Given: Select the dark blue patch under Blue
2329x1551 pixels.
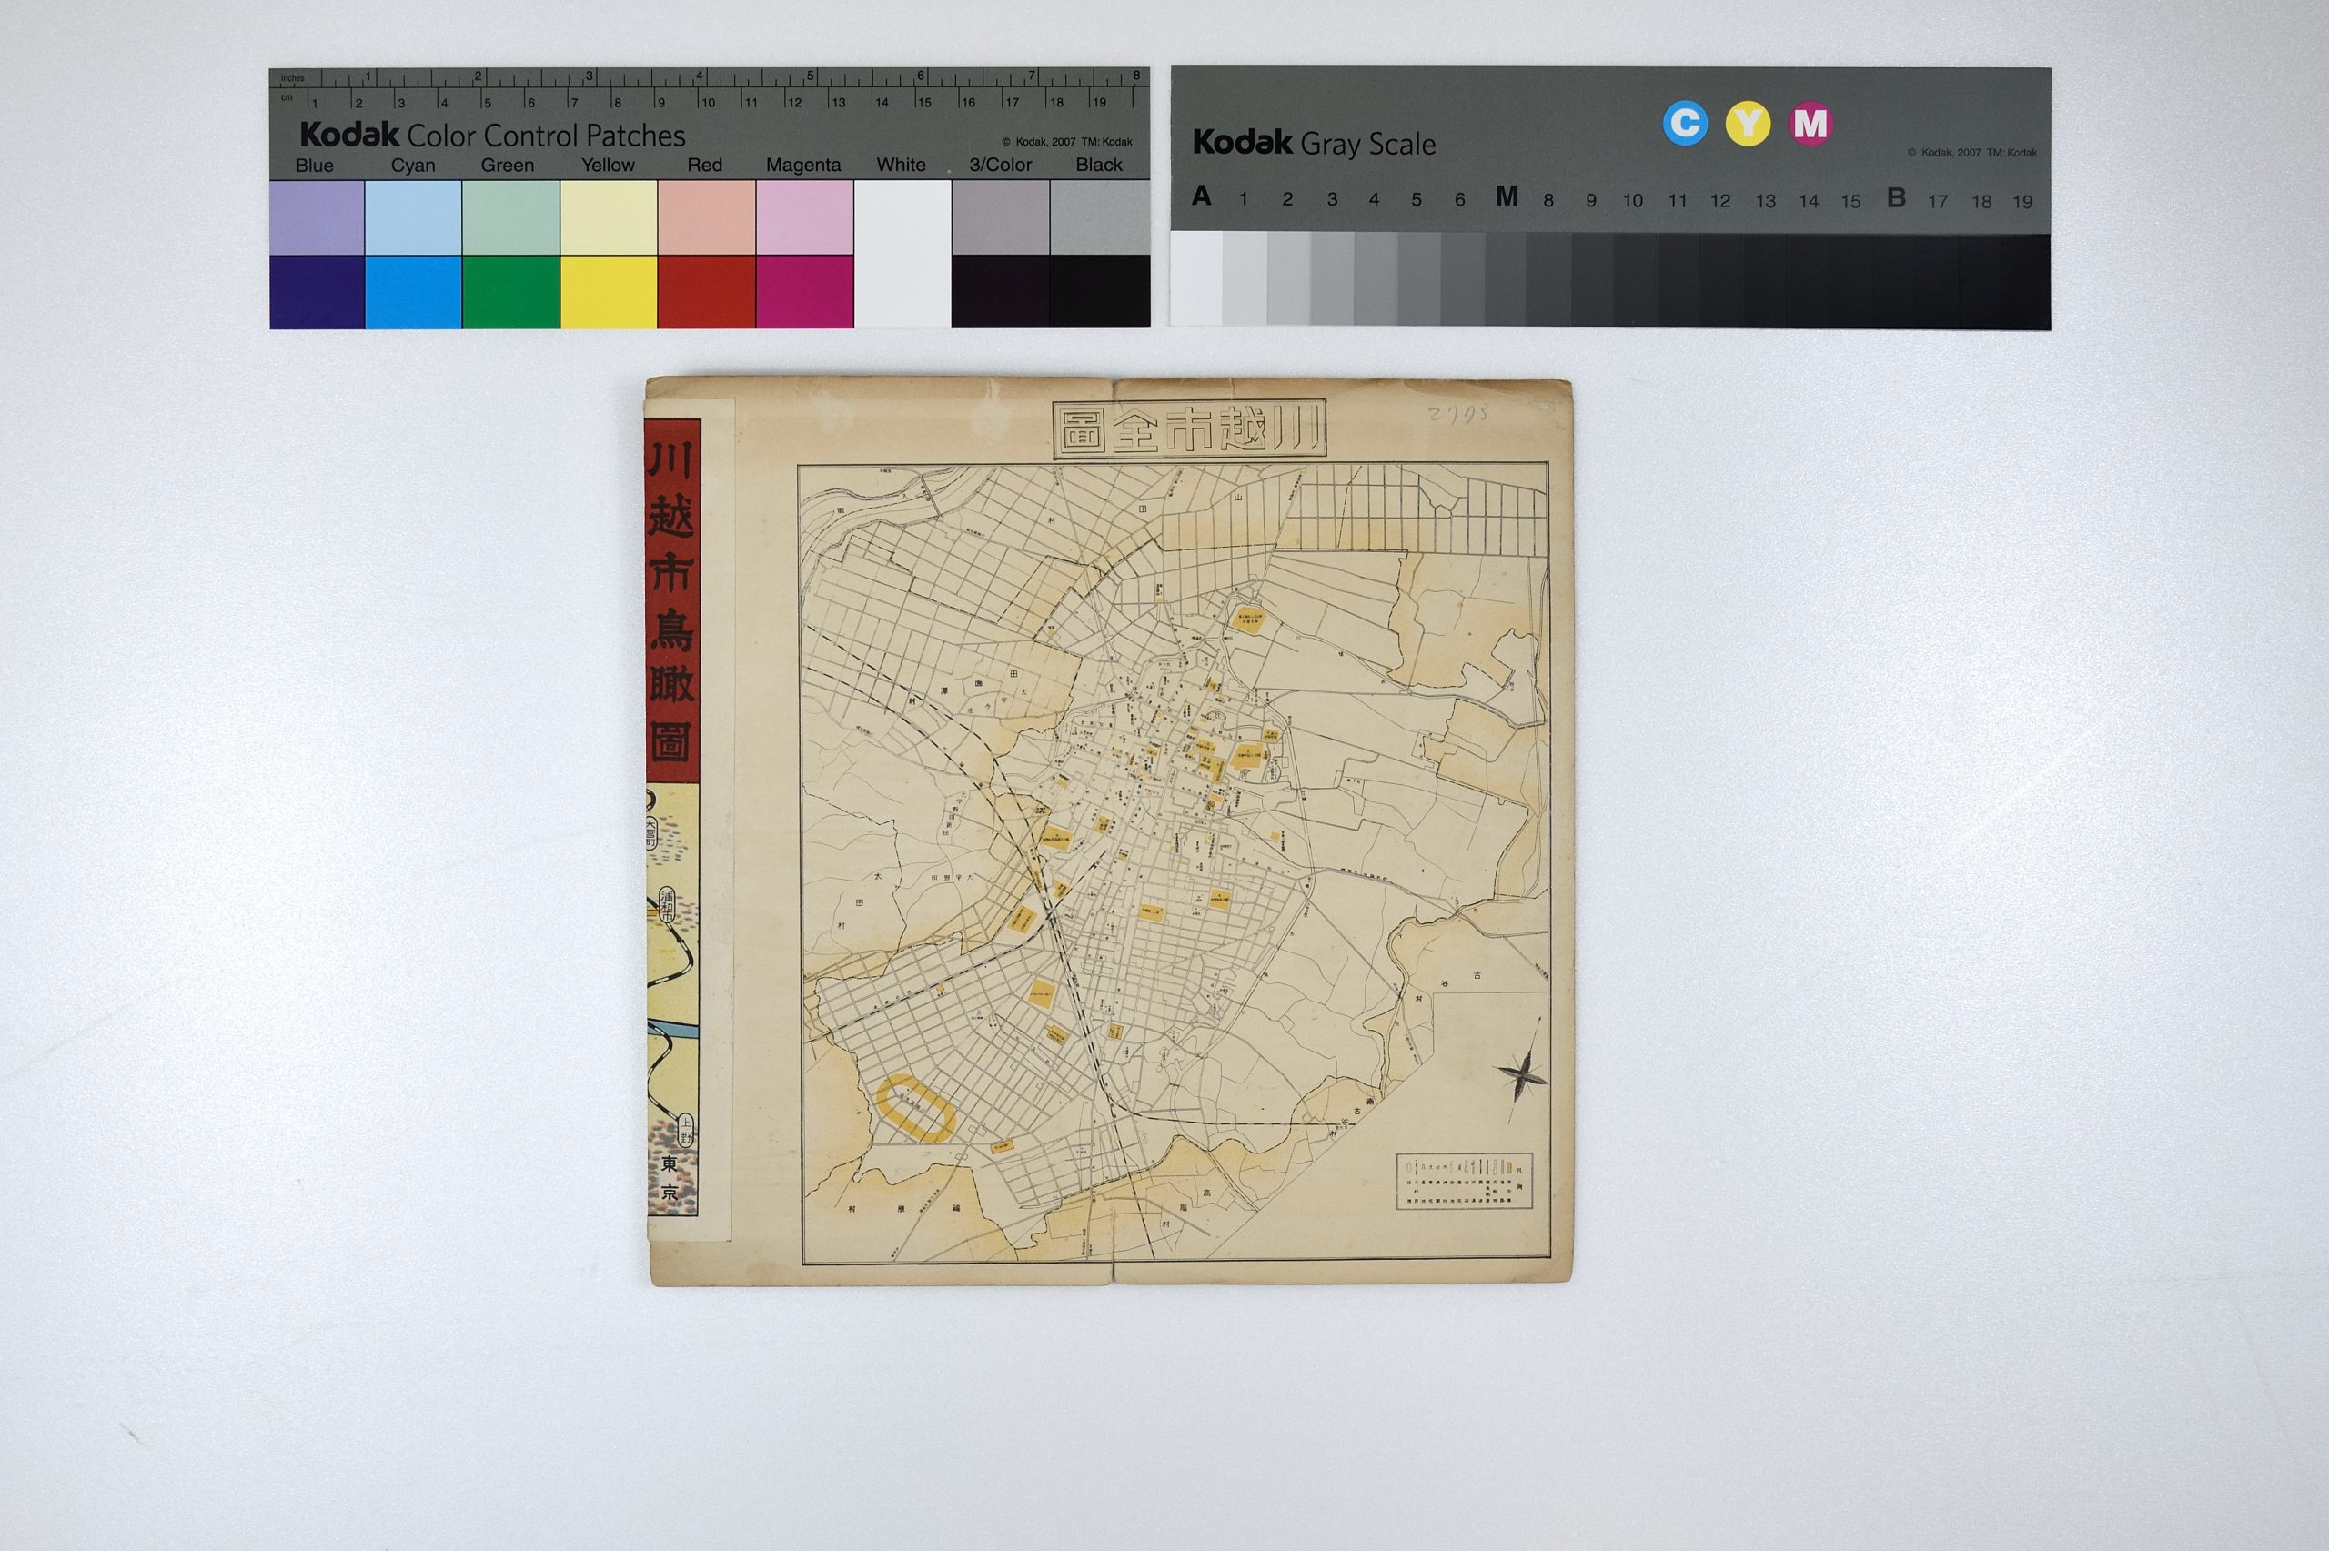Looking at the screenshot, I should [317, 292].
